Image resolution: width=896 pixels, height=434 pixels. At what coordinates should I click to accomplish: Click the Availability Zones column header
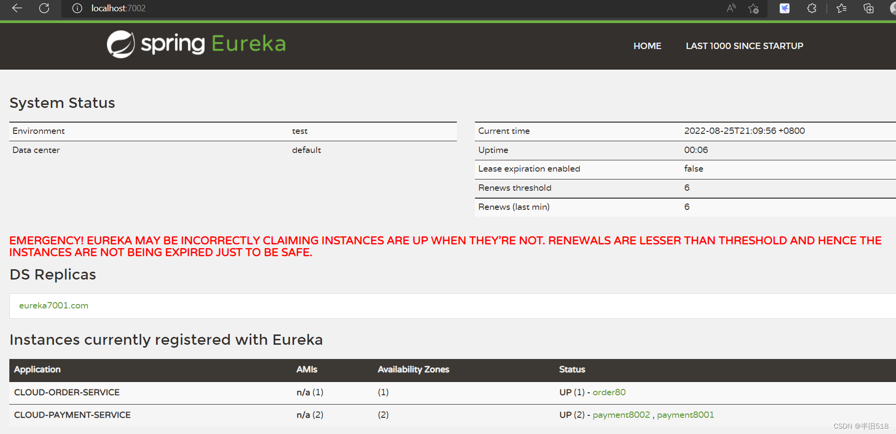413,370
